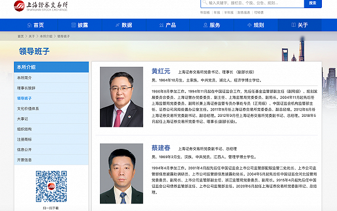Select 组织结构 in the sidebar
Image resolution: width=337 pixels, height=211 pixels.
coord(51,129)
